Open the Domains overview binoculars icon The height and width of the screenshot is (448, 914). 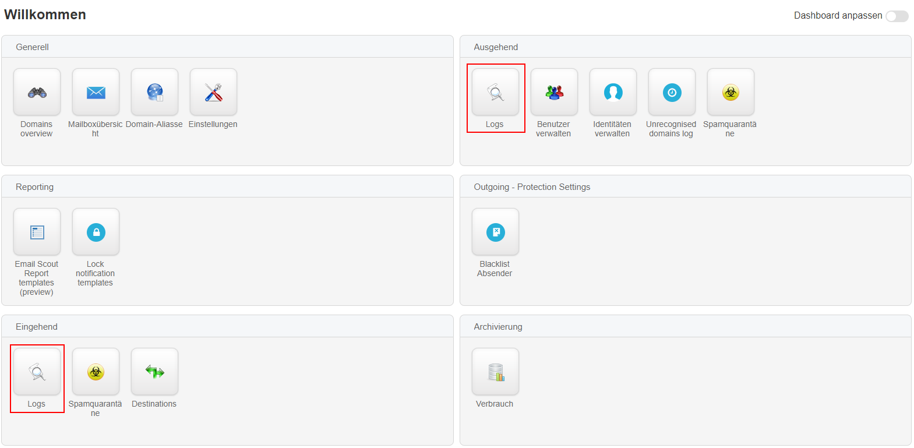click(37, 92)
